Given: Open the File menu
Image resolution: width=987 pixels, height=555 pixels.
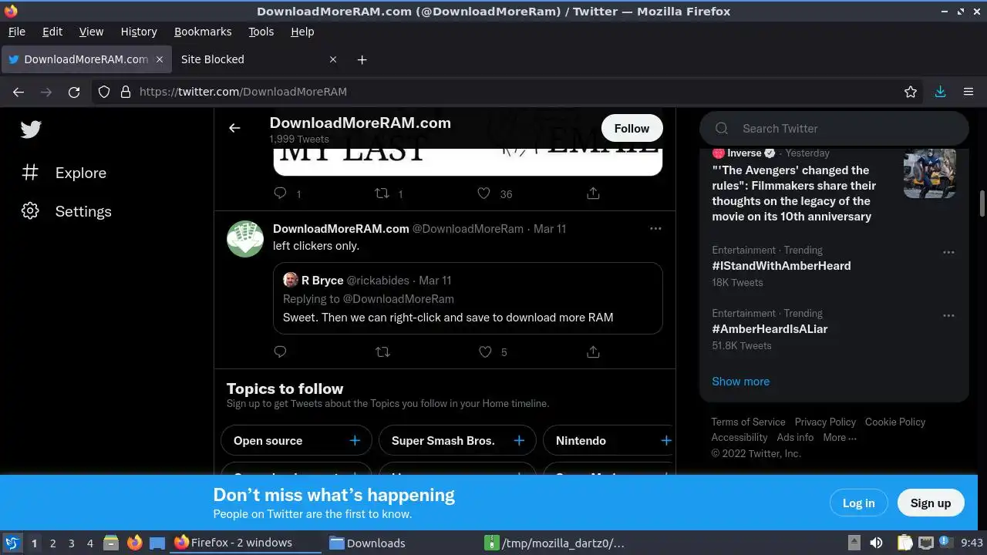Looking at the screenshot, I should coord(16,32).
